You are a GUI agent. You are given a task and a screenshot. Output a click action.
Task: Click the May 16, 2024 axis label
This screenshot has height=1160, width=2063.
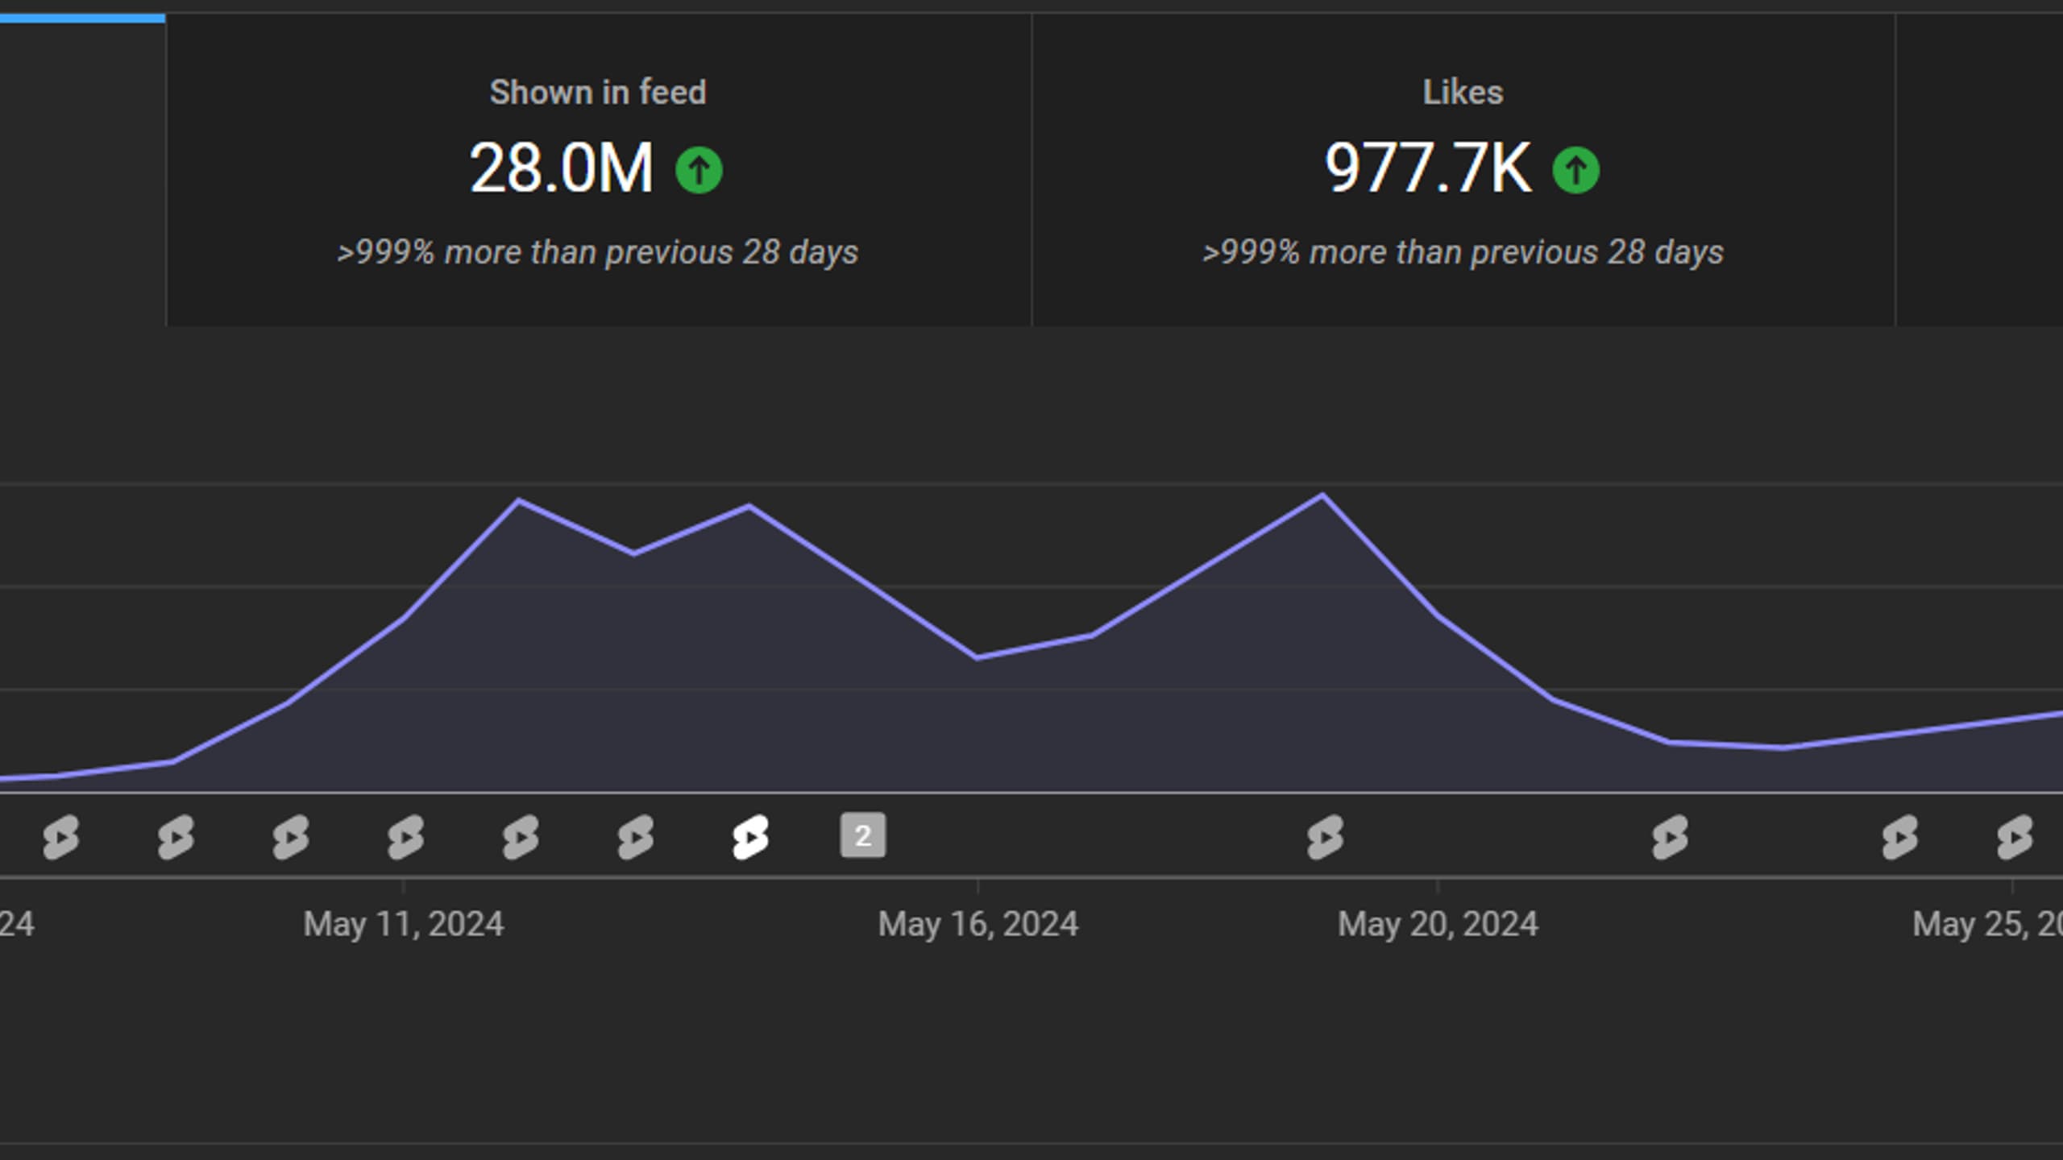click(x=978, y=924)
